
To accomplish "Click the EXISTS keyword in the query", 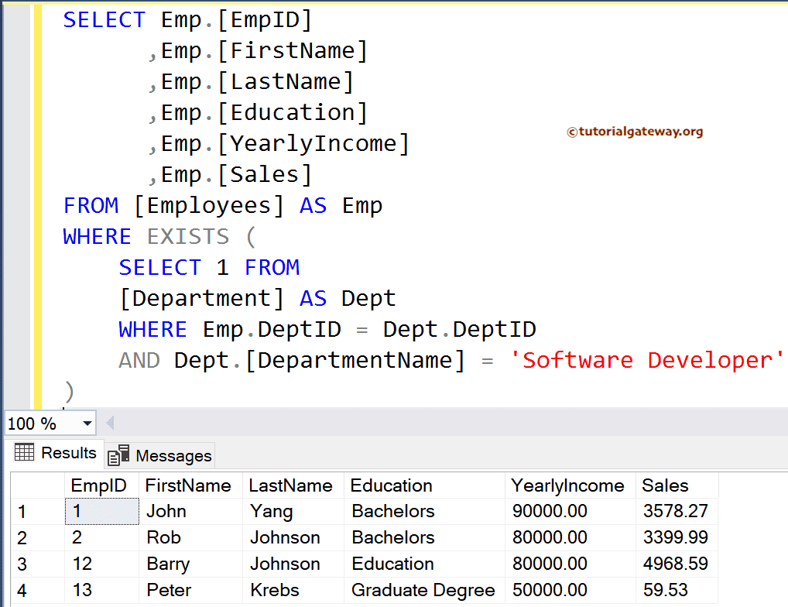I will (x=188, y=236).
